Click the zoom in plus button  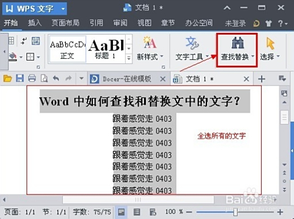[280, 212]
